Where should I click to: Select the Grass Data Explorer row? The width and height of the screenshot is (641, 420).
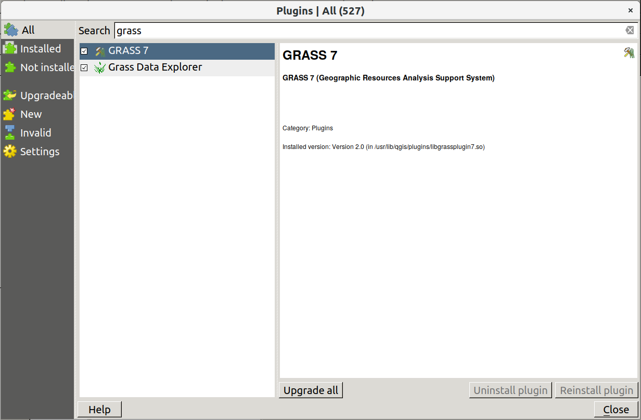tap(177, 67)
